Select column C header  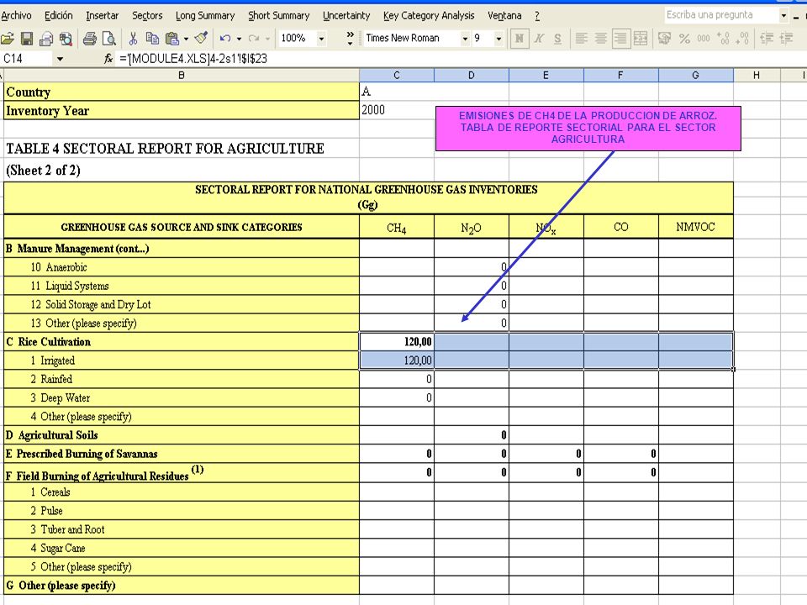pos(397,75)
